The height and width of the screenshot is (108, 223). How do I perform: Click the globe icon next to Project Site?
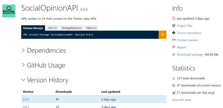174,26
